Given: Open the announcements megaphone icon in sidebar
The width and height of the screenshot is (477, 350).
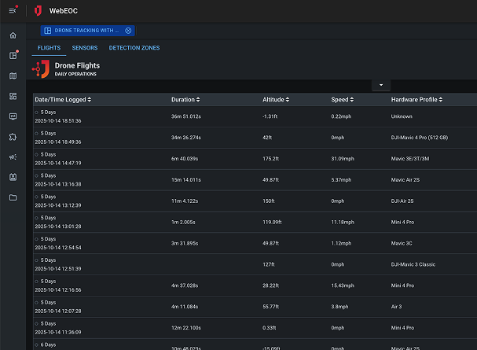Looking at the screenshot, I should click(x=13, y=157).
